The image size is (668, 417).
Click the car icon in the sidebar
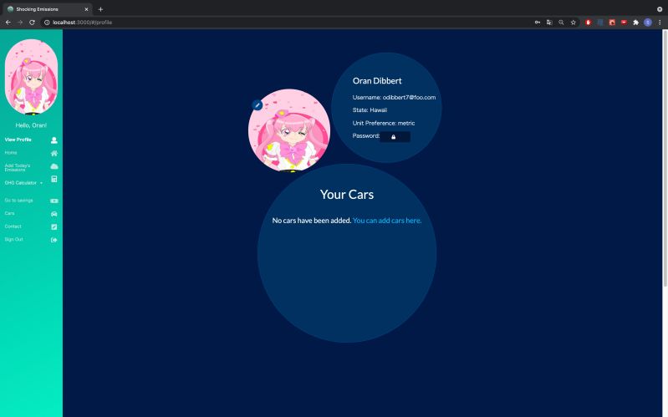pos(54,214)
